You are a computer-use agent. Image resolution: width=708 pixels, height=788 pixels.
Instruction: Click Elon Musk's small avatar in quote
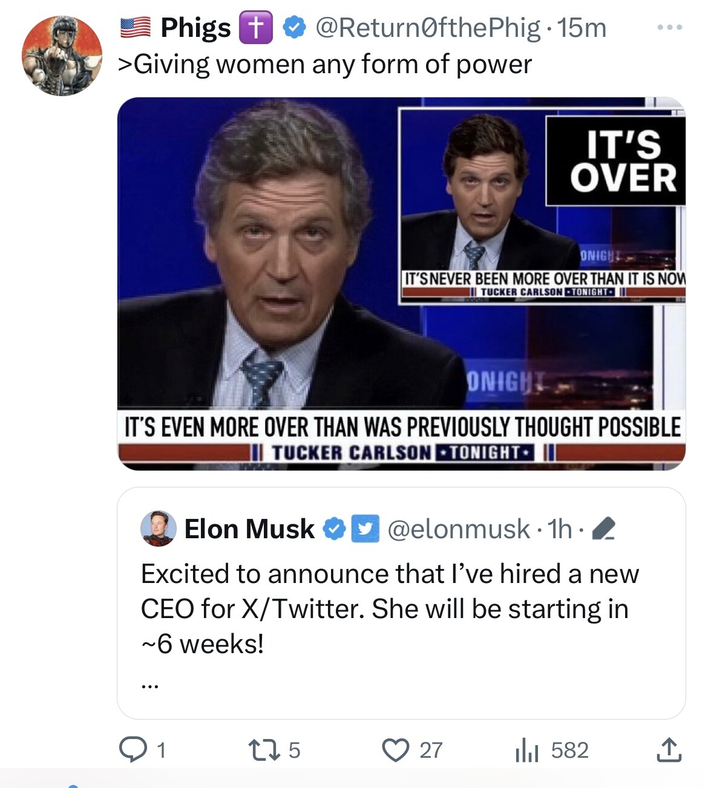(x=159, y=529)
